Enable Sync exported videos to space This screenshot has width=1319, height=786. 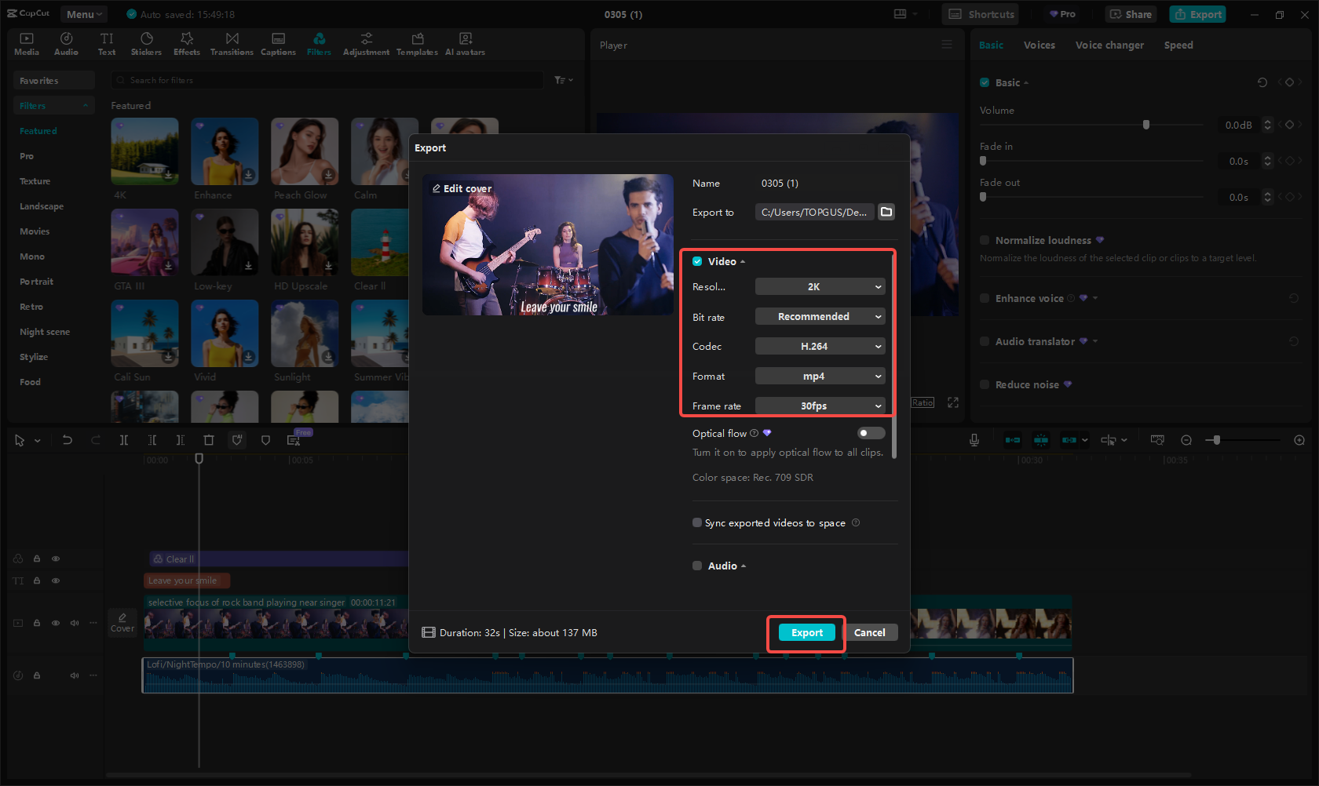(x=697, y=522)
